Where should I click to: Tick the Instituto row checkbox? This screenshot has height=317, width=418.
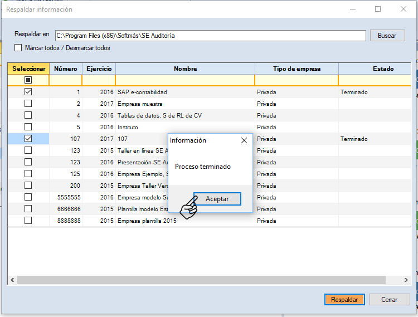click(x=28, y=127)
